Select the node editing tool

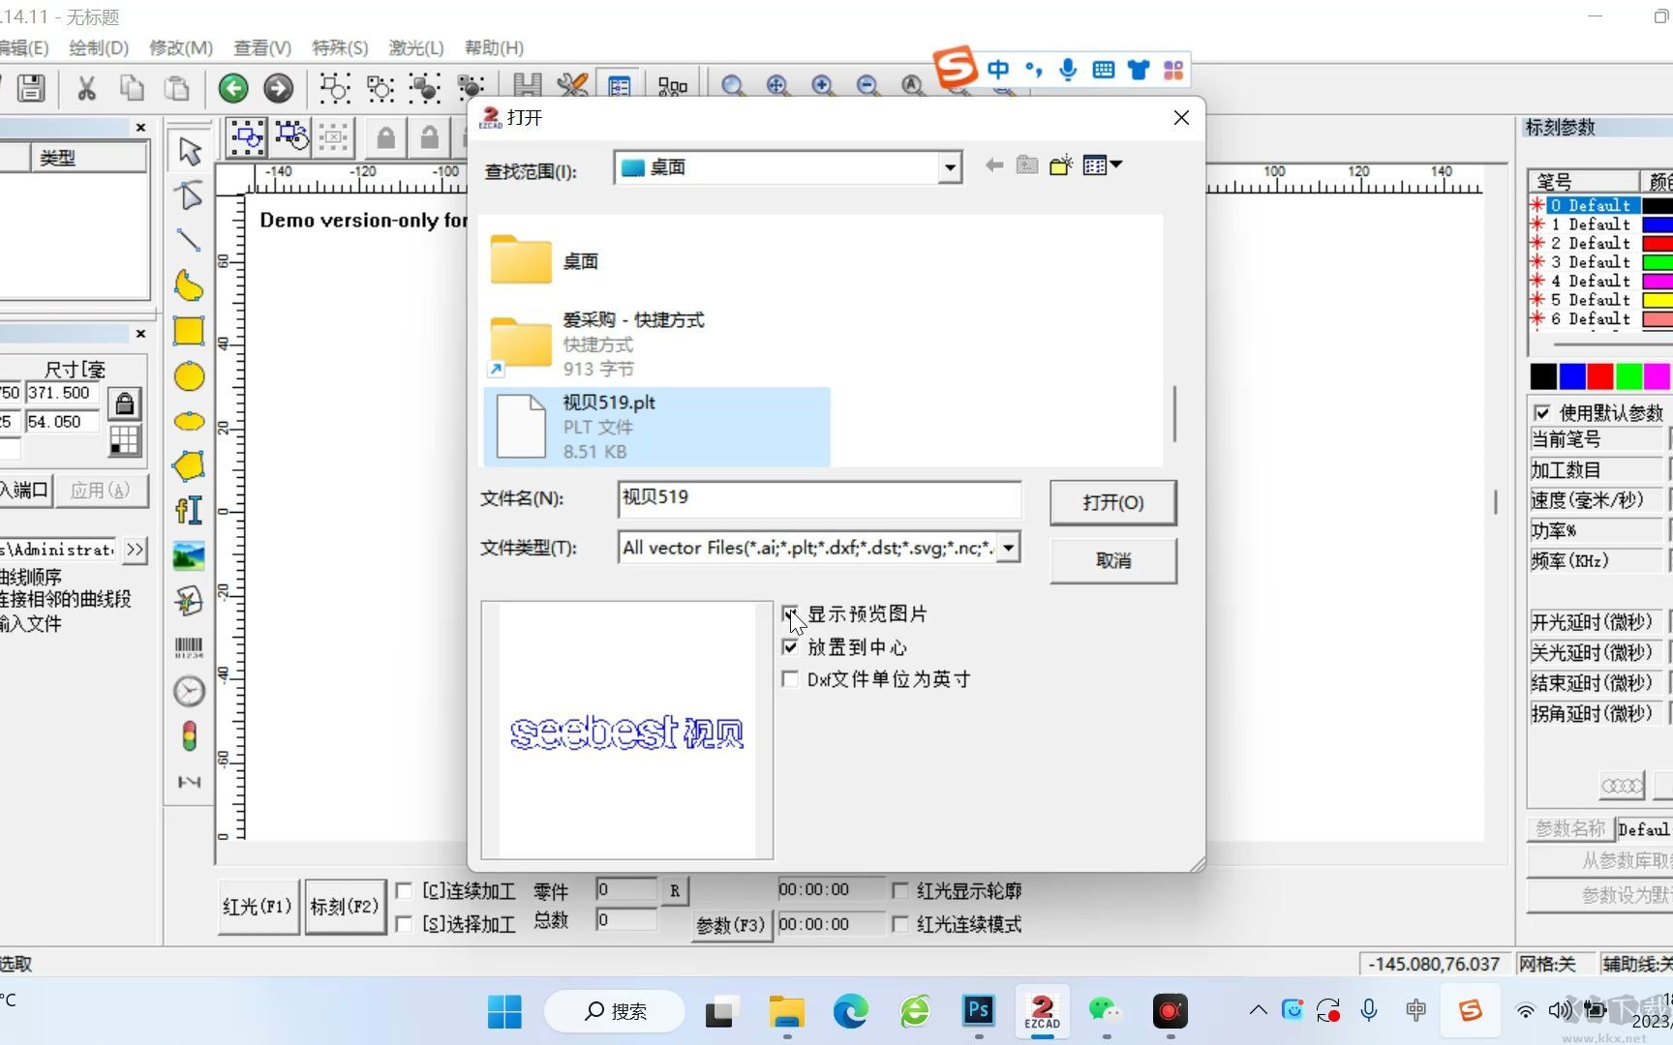tap(189, 195)
